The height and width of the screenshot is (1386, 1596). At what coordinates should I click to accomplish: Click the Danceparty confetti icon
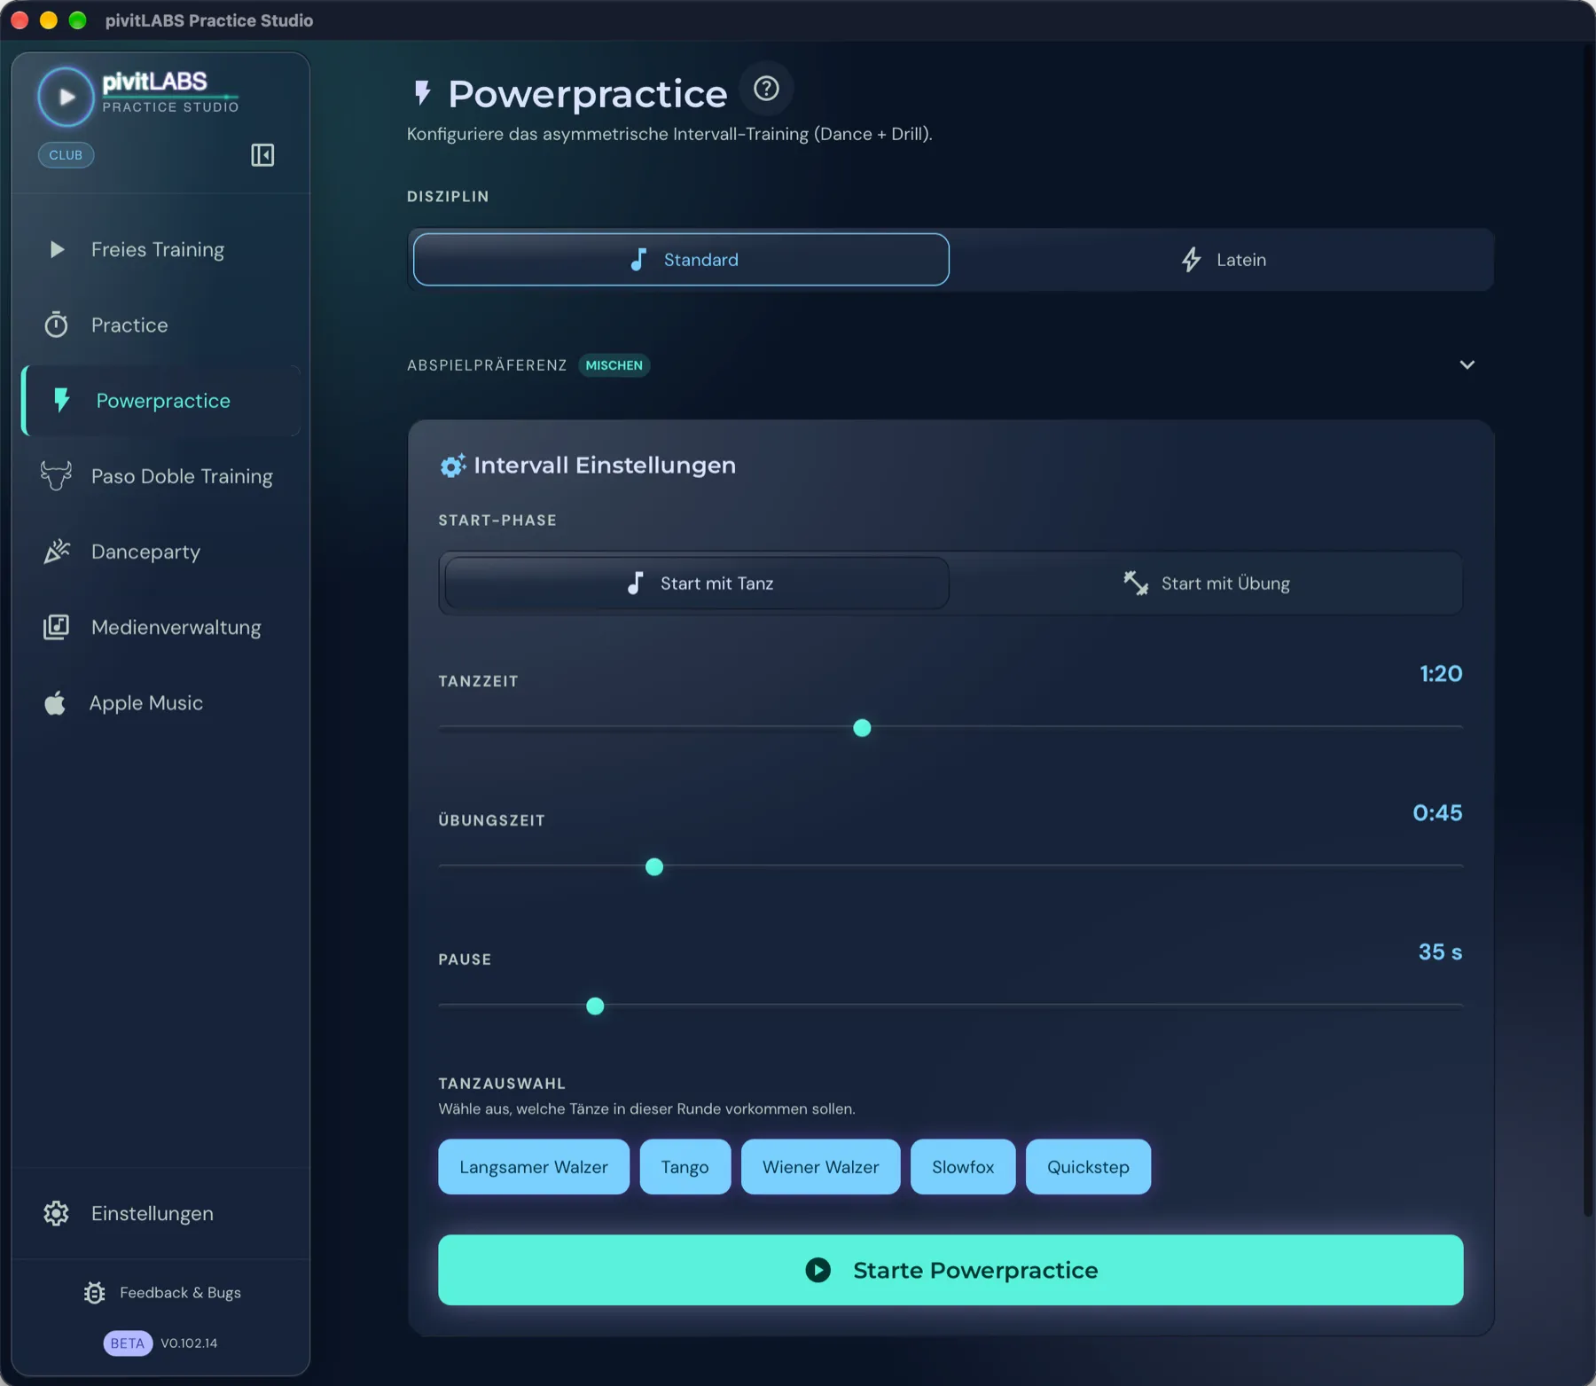(x=57, y=552)
